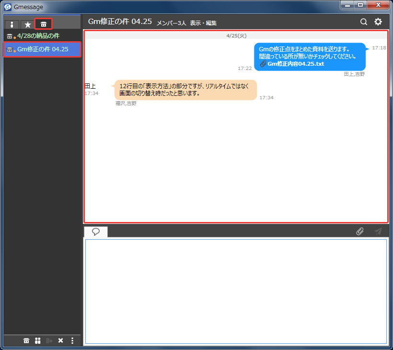
Task: Send message with paper plane icon
Action: [378, 231]
